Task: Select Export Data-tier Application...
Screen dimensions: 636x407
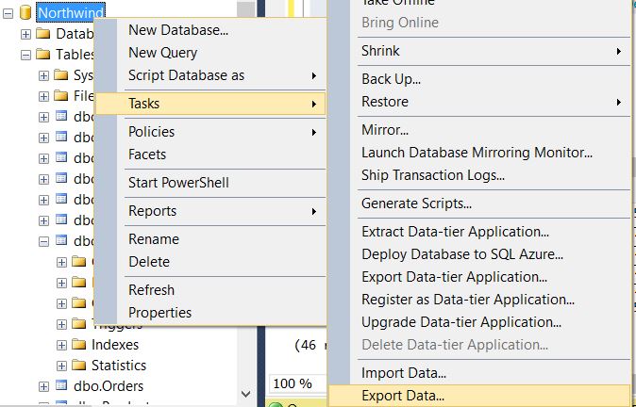Action: pyautogui.click(x=479, y=277)
